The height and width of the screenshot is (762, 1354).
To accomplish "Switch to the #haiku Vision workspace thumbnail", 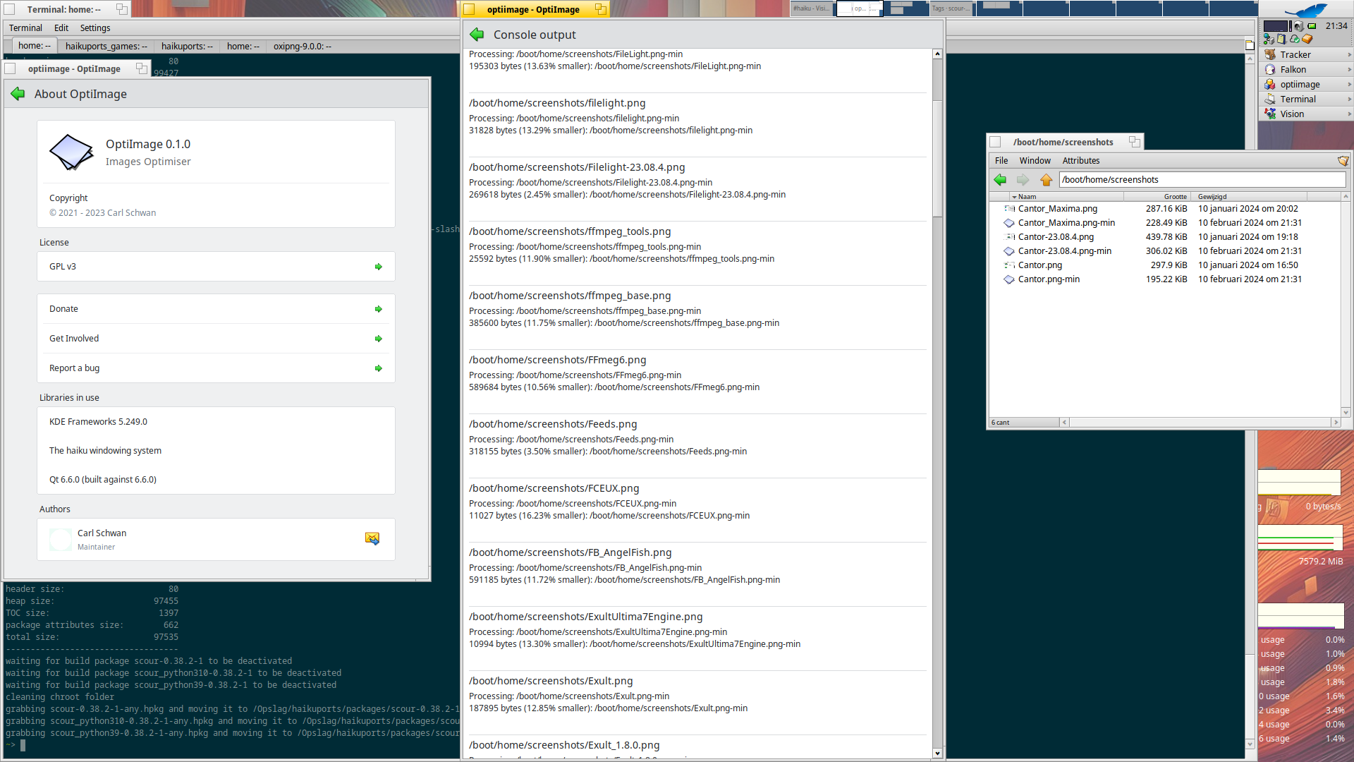I will point(812,8).
